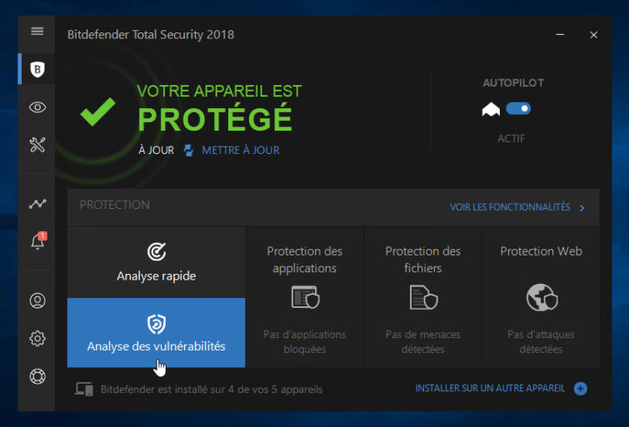Start Analyse rapide scan
629x427 pixels.
tap(157, 262)
